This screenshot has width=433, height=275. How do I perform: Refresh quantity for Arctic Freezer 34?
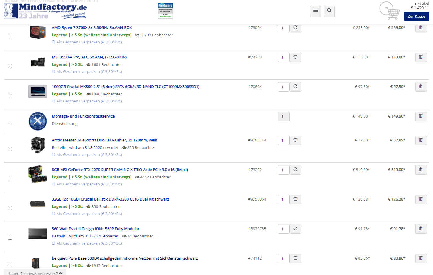pos(295,140)
